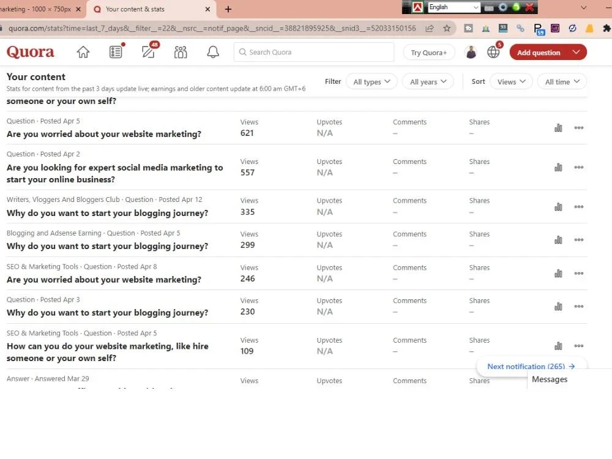Click the Try Quora+ button
This screenshot has width=612, height=459.
coord(428,52)
